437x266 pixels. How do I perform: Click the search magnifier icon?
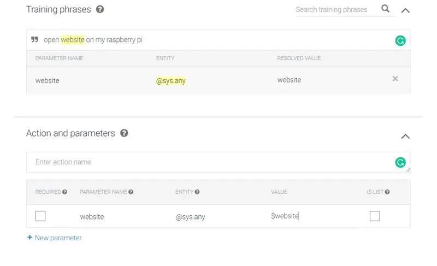pyautogui.click(x=385, y=9)
